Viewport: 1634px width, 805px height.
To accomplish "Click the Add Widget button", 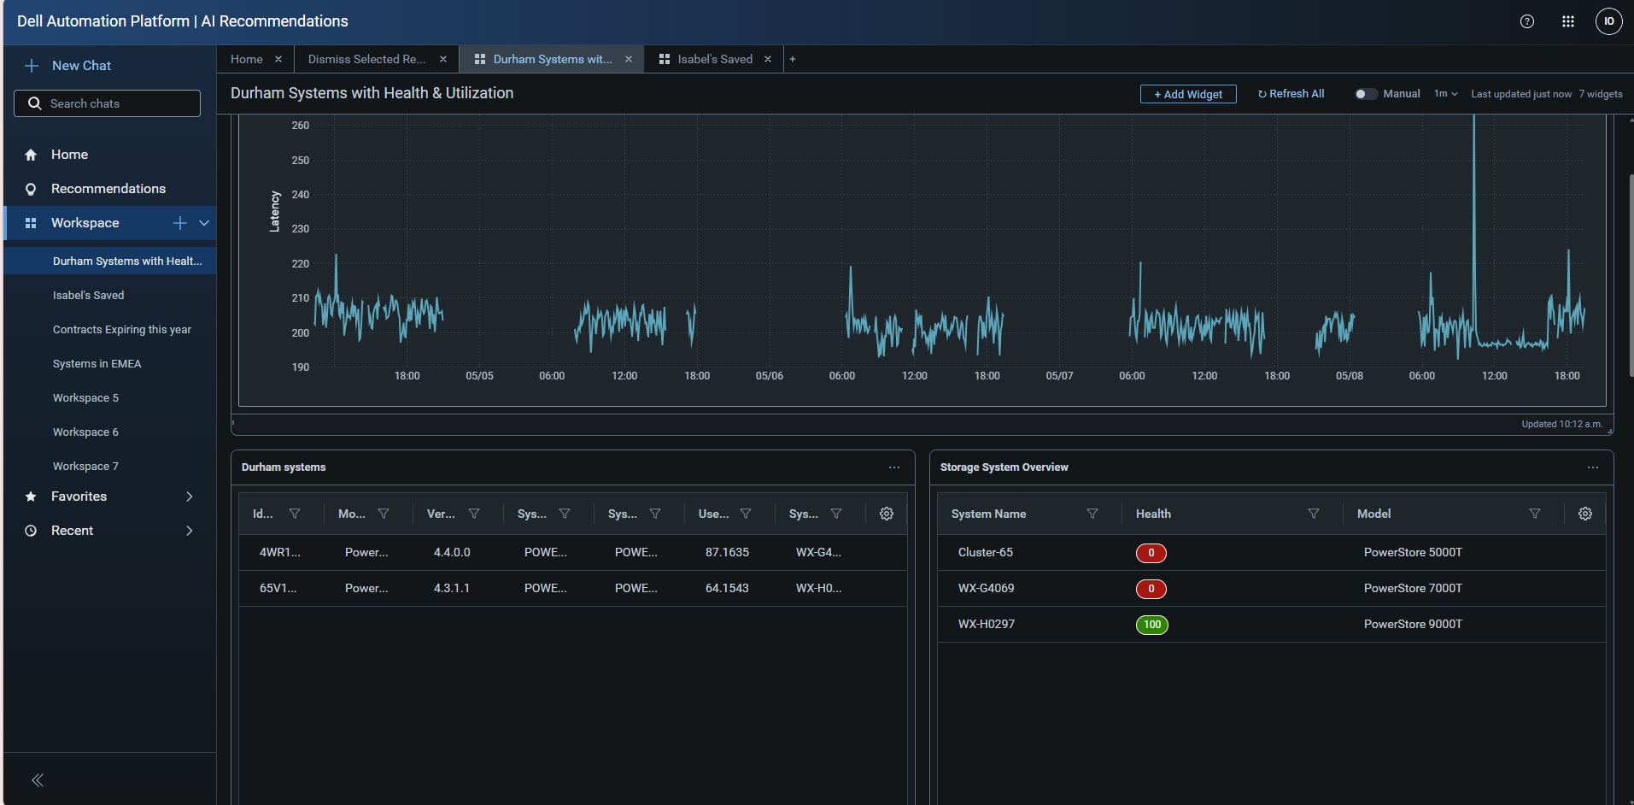I will (1188, 94).
